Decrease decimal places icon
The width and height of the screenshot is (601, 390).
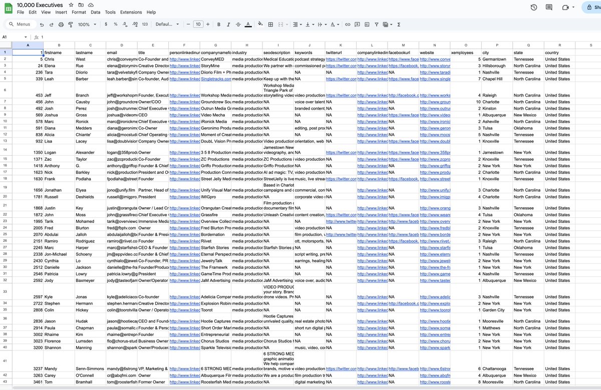tap(125, 24)
